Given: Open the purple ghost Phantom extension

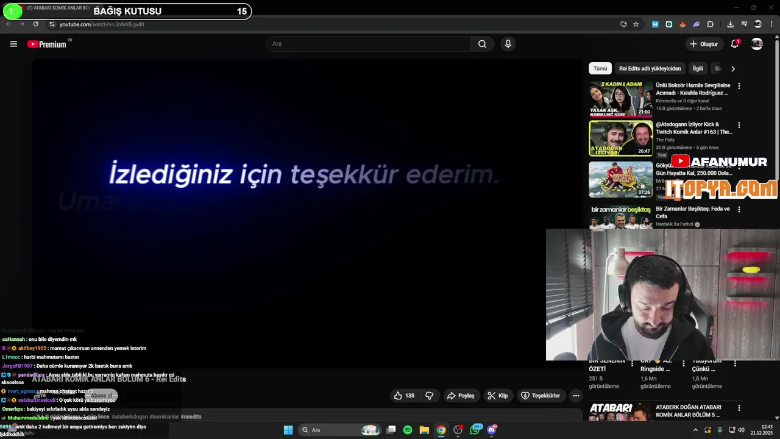Looking at the screenshot, I should click(697, 24).
